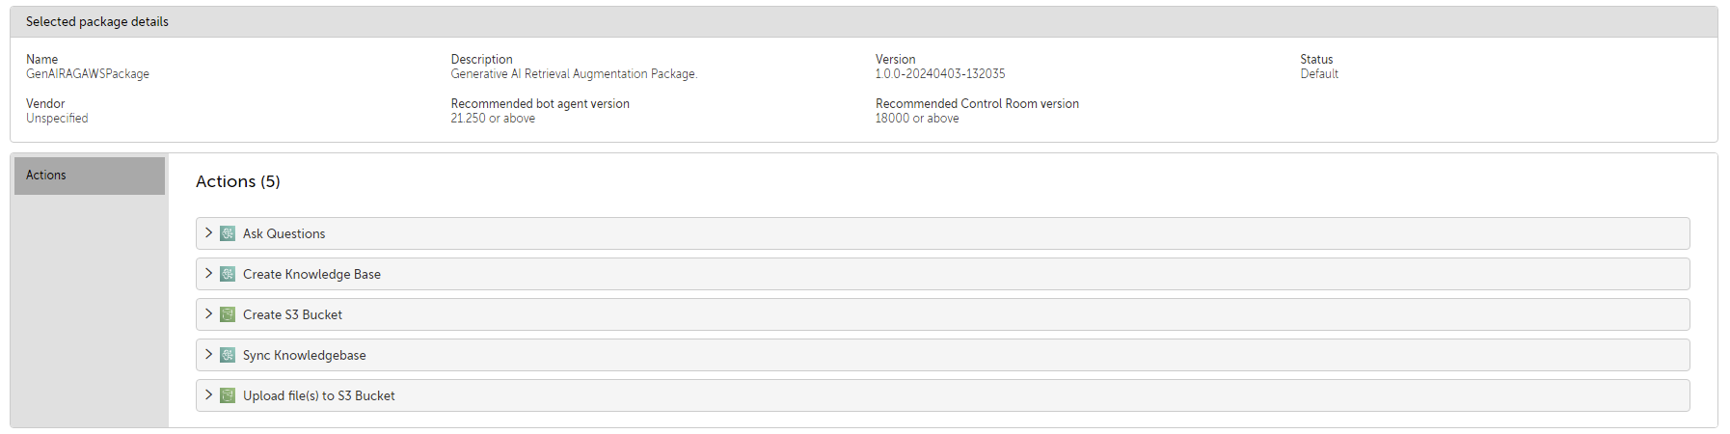Click the Selected package details header

97,22
